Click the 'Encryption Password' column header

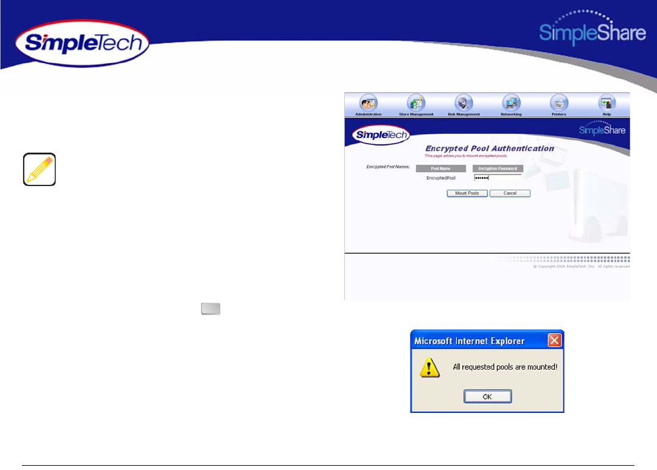coord(498,168)
